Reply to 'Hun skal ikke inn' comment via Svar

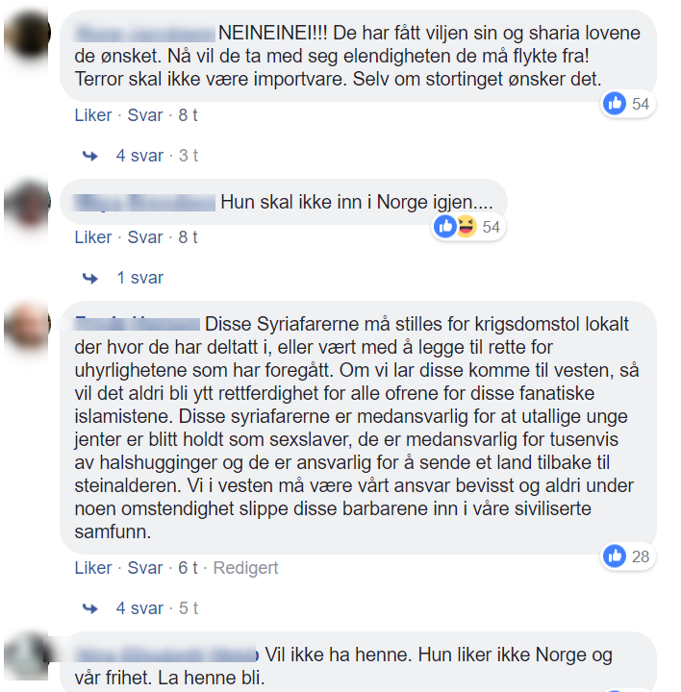pos(145,237)
